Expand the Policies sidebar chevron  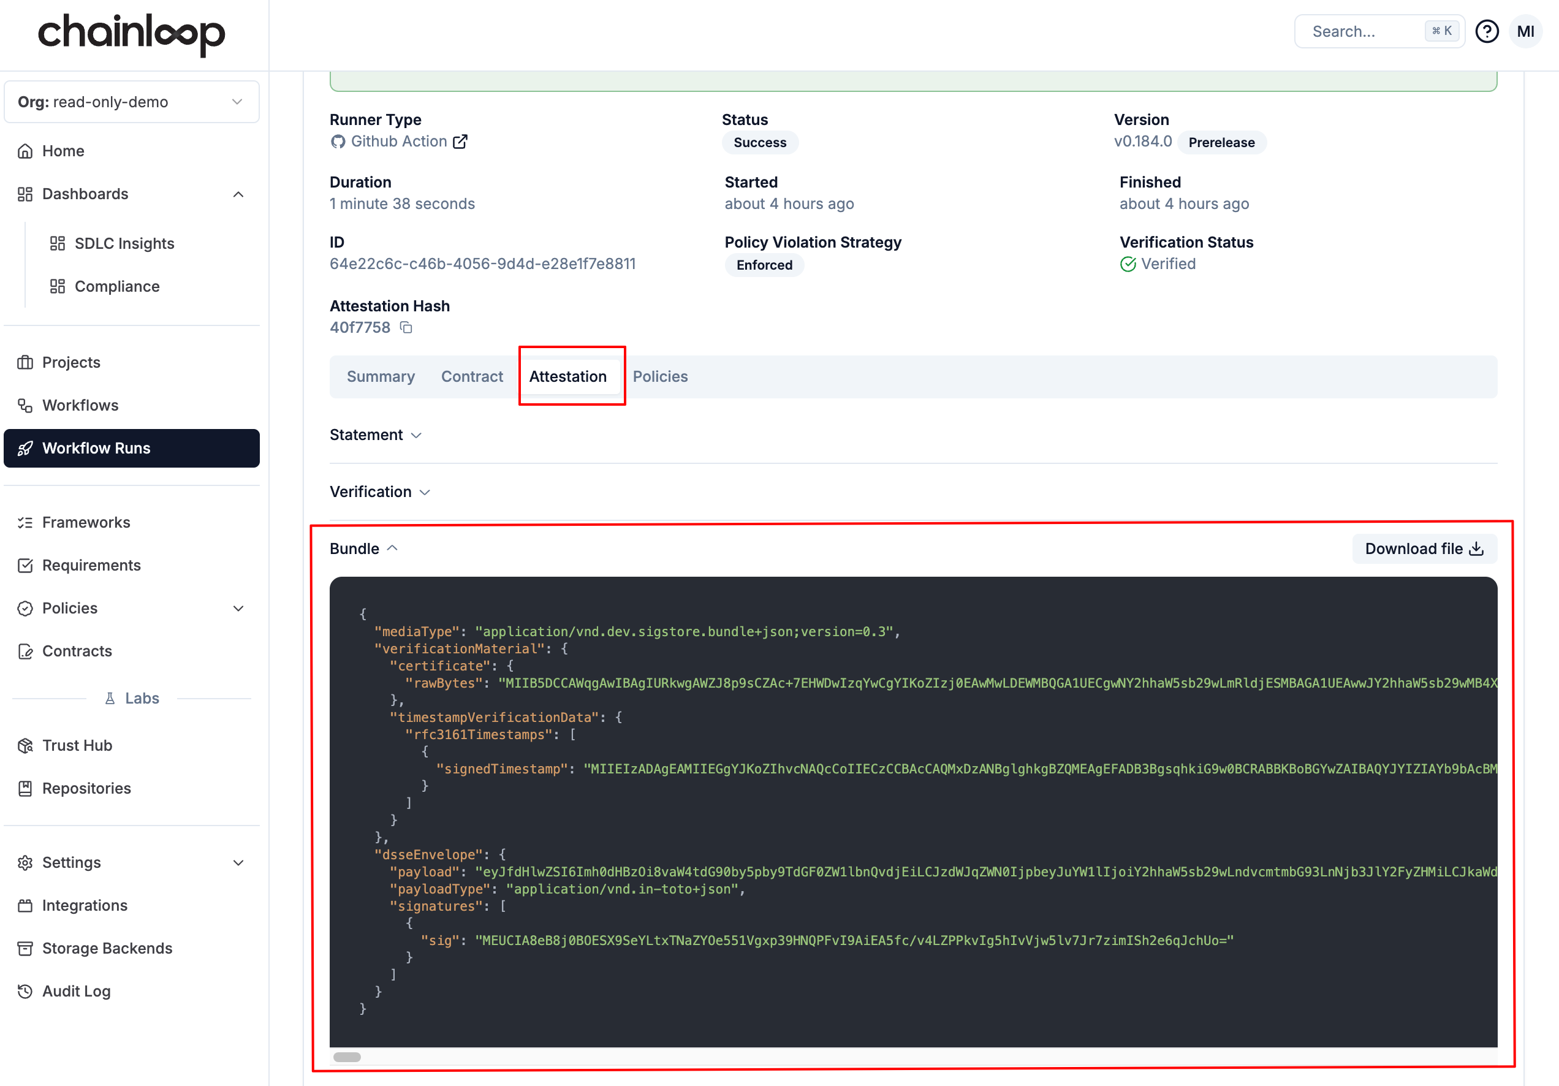238,608
